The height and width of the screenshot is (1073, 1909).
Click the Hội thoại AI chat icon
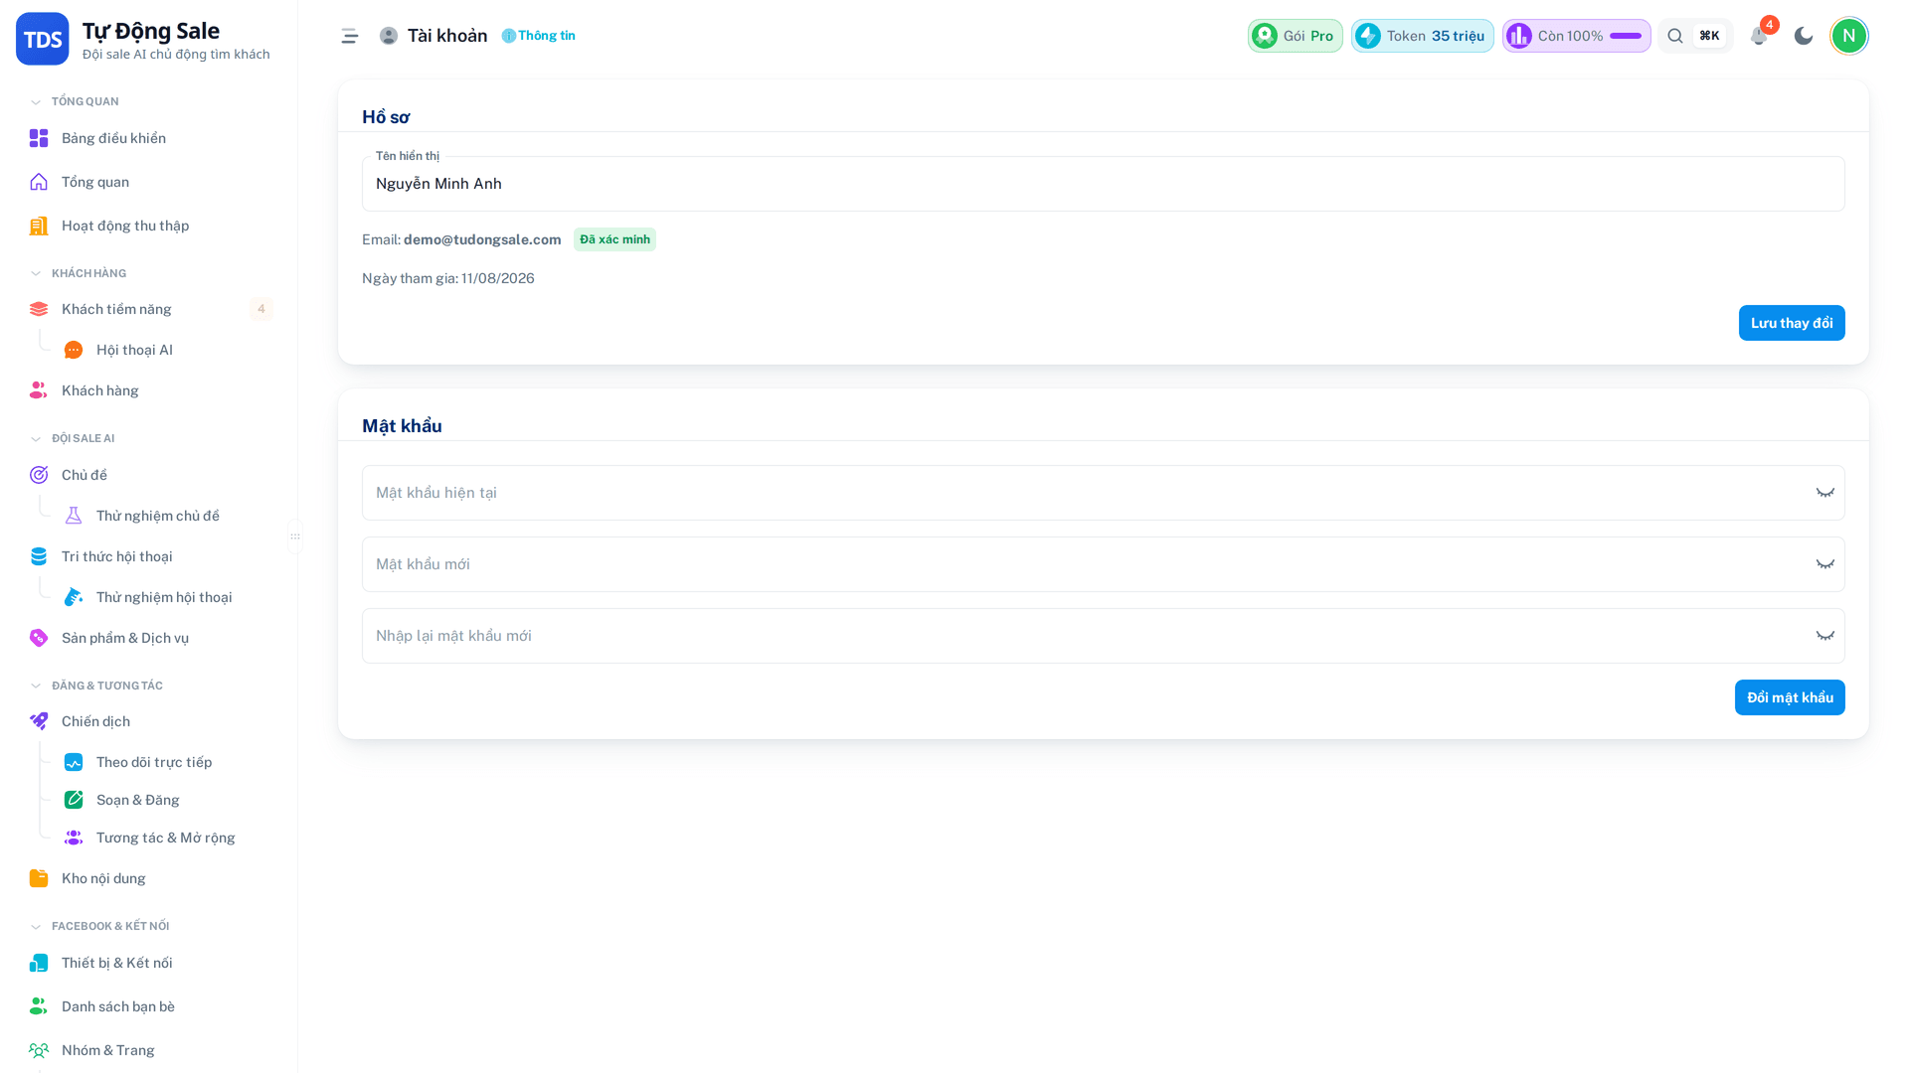[x=74, y=350]
